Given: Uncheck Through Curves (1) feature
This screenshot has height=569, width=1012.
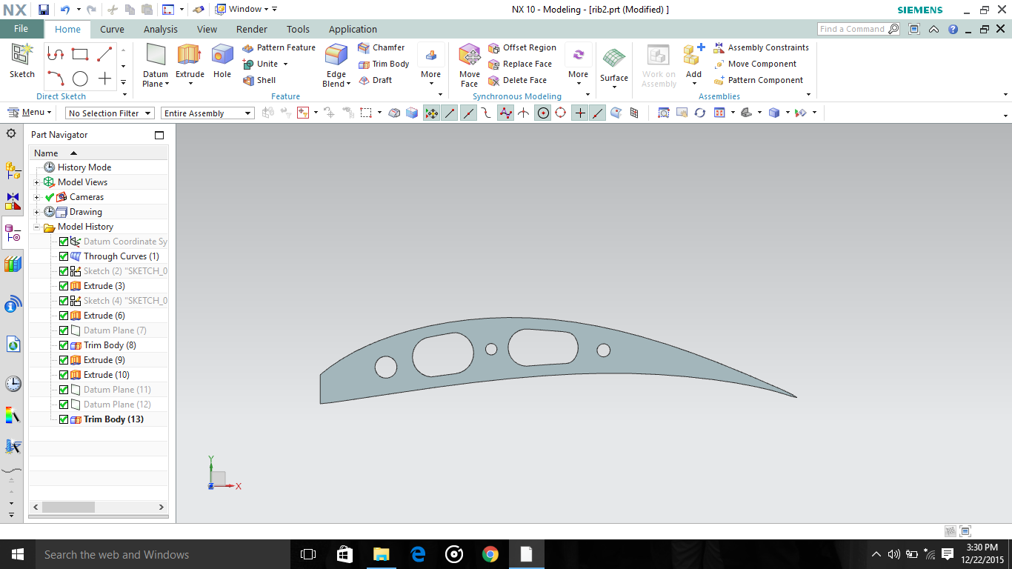Looking at the screenshot, I should pyautogui.click(x=64, y=256).
